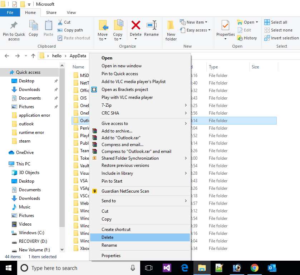The width and height of the screenshot is (300, 275).
Task: Click the Task View taskbar icon
Action: point(149,268)
